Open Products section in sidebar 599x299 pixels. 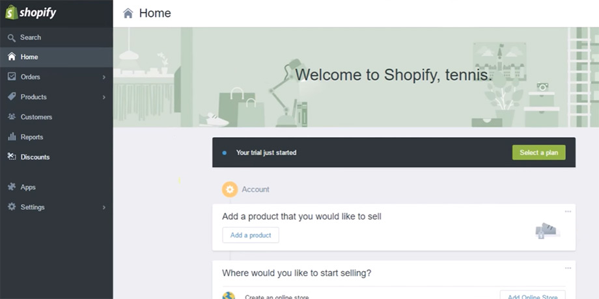tap(57, 97)
